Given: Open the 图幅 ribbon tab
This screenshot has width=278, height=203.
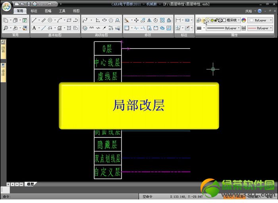Looking at the screenshot, I should (x=48, y=11).
